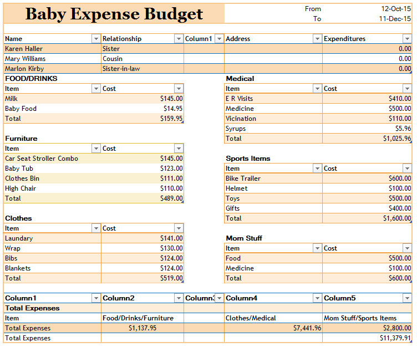Select the Karen Haller name cell
The width and height of the screenshot is (417, 347).
point(52,49)
